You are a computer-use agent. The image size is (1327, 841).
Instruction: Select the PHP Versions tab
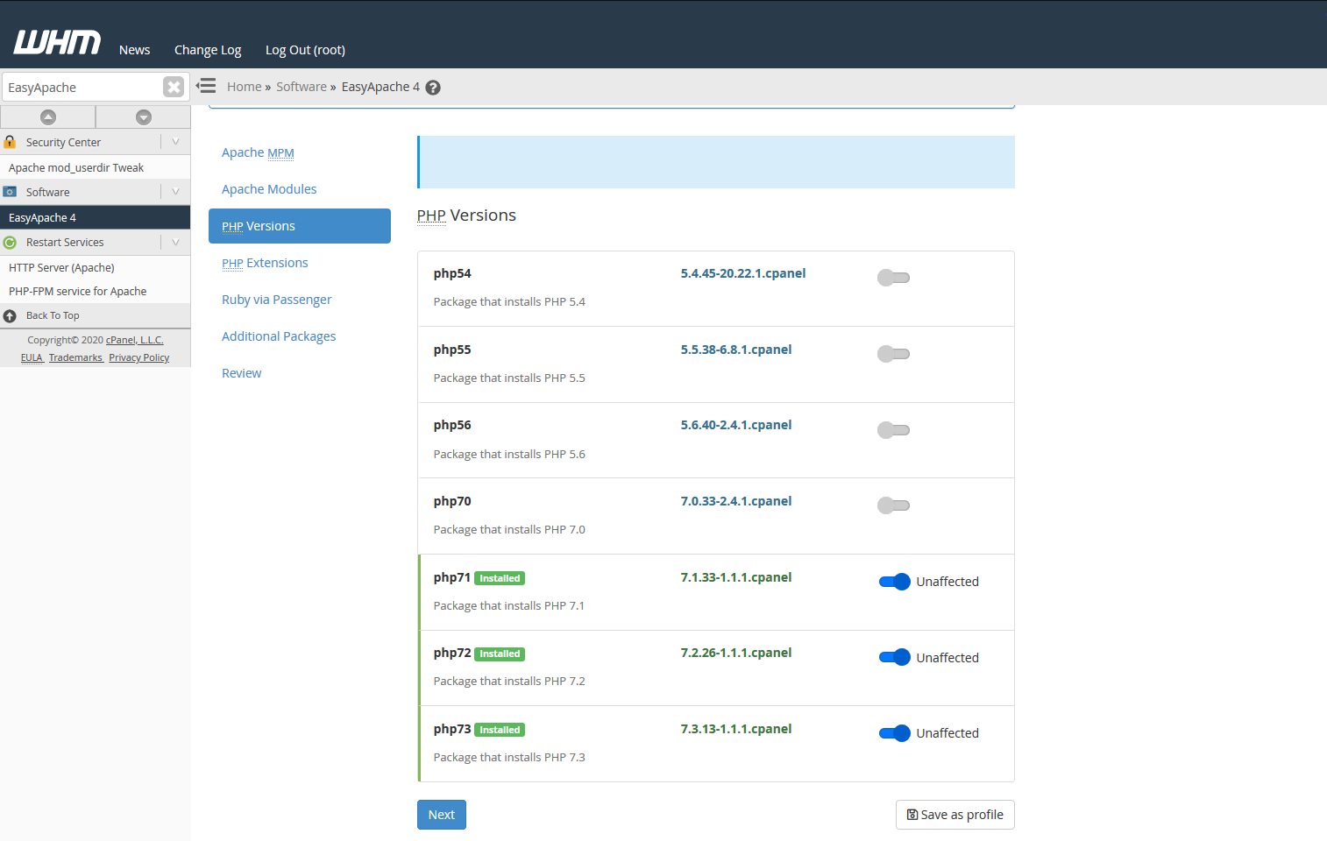[x=300, y=226]
